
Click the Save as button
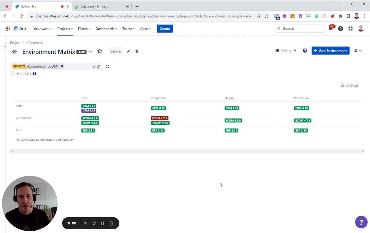coord(116,51)
